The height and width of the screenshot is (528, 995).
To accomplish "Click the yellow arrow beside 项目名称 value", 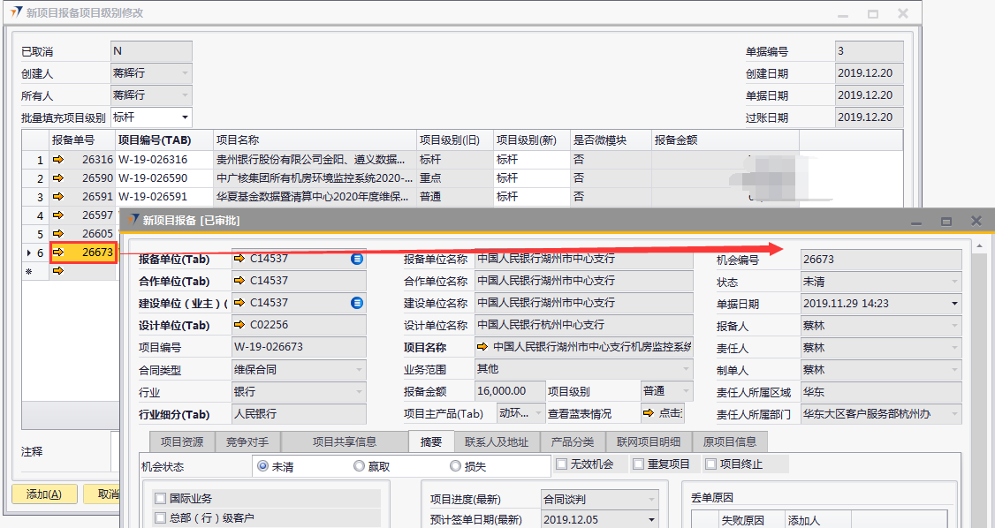I will 482,347.
